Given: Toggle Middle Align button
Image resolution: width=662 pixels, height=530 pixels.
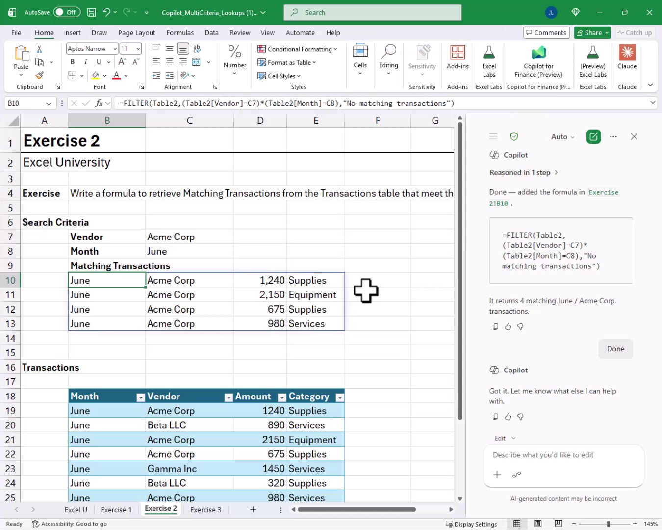Looking at the screenshot, I should (170, 49).
